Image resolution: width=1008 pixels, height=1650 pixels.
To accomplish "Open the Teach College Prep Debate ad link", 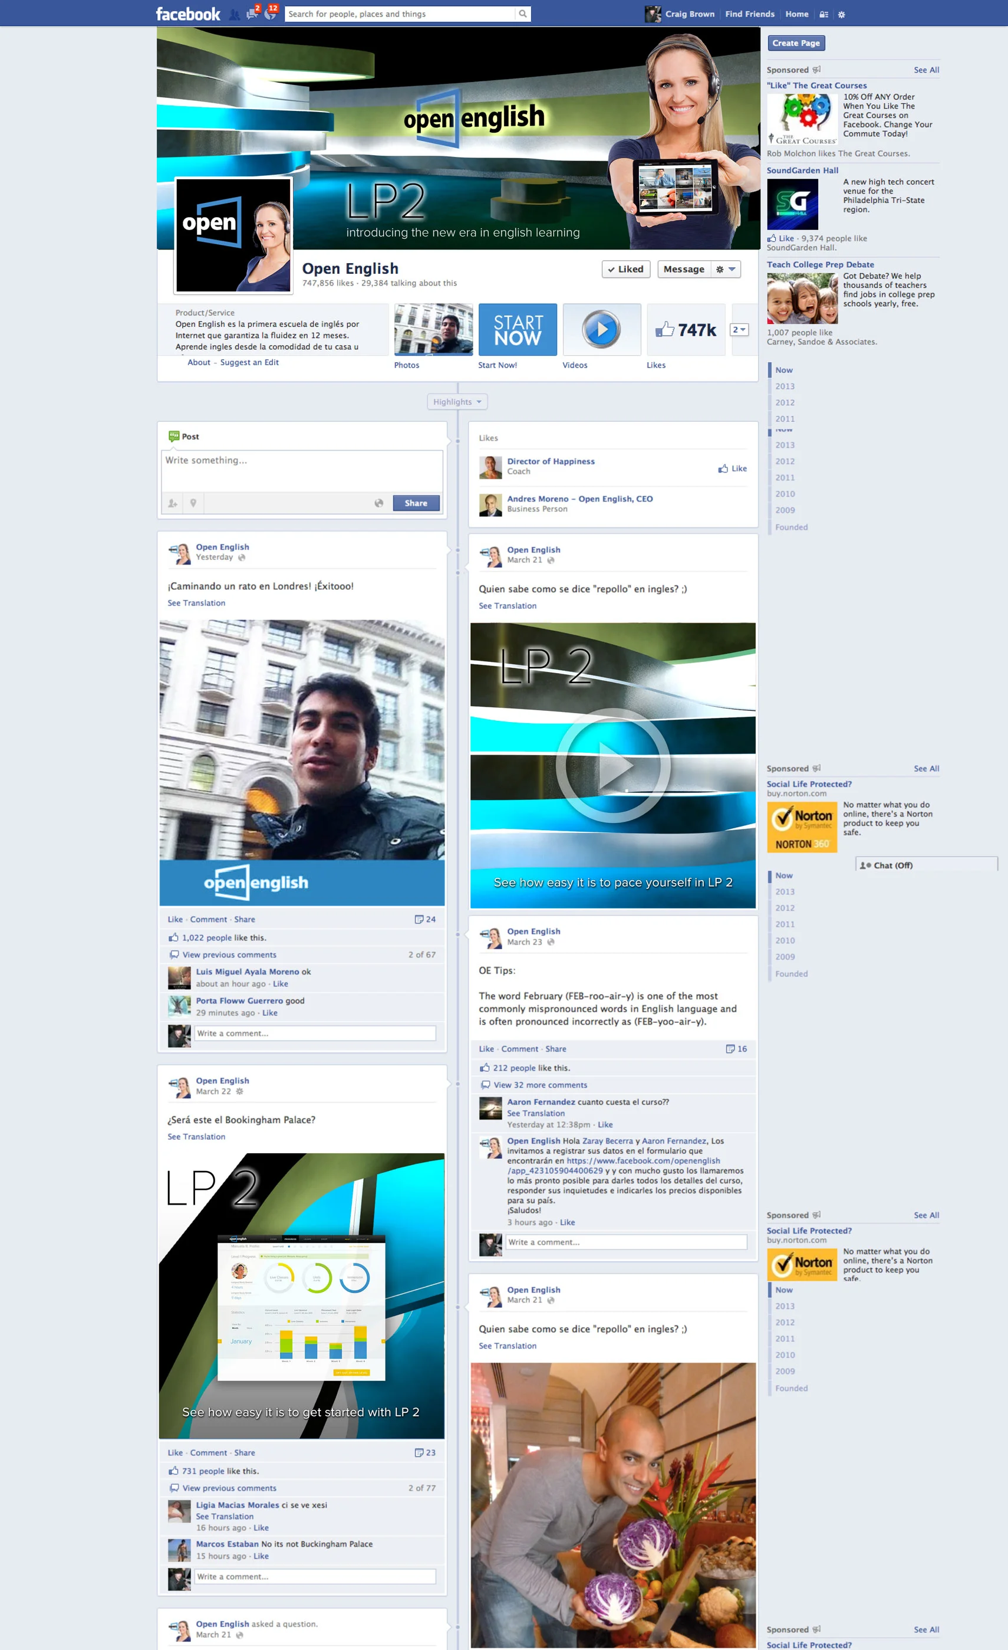I will pyautogui.click(x=821, y=264).
